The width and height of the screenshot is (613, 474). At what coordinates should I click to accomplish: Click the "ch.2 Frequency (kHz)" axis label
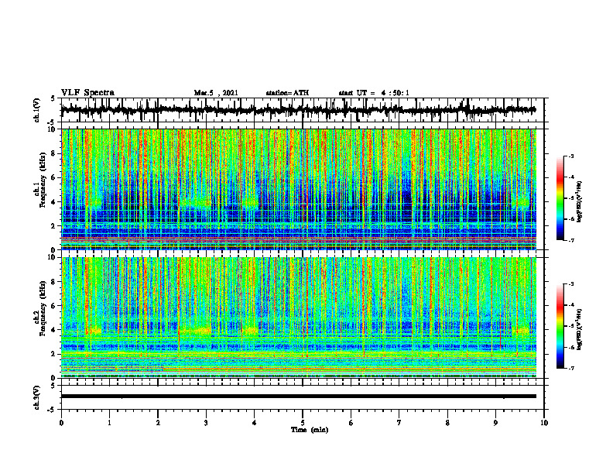point(40,308)
